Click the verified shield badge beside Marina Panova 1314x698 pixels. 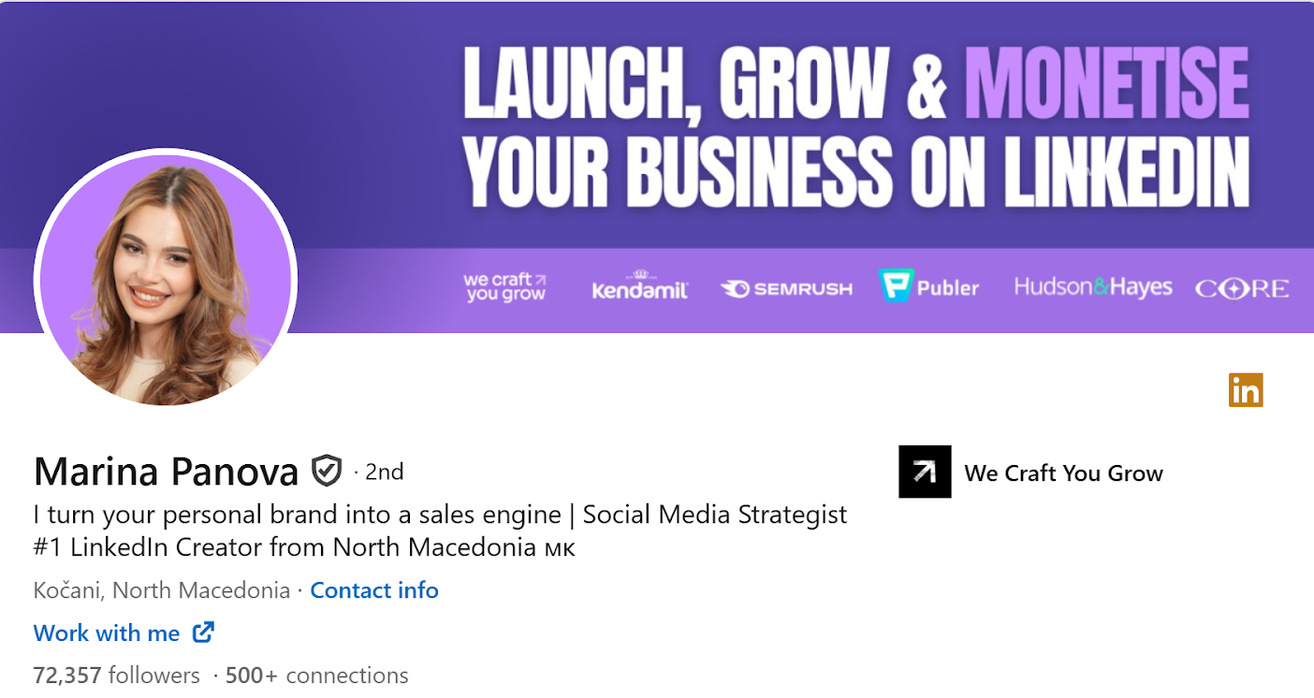point(327,472)
